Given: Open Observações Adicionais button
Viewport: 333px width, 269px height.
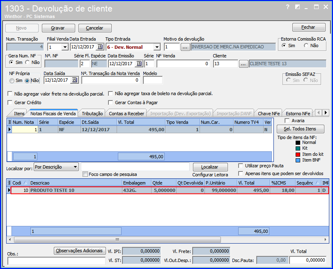Looking at the screenshot, I should (x=80, y=251).
